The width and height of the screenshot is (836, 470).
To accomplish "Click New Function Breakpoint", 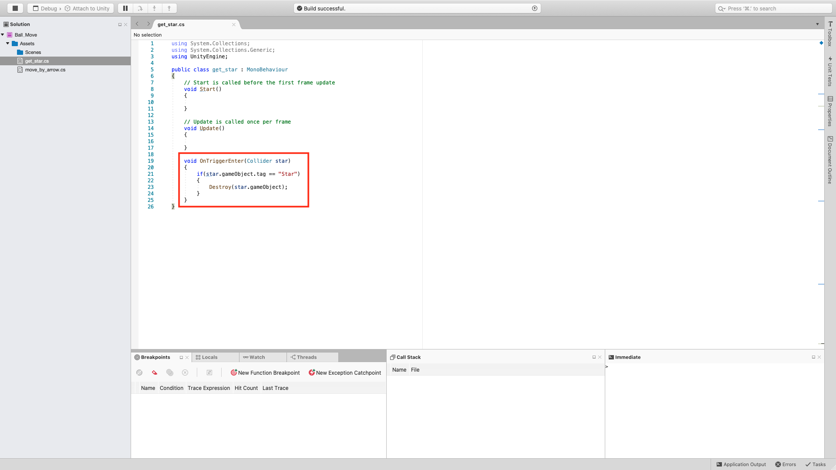I will click(x=265, y=373).
